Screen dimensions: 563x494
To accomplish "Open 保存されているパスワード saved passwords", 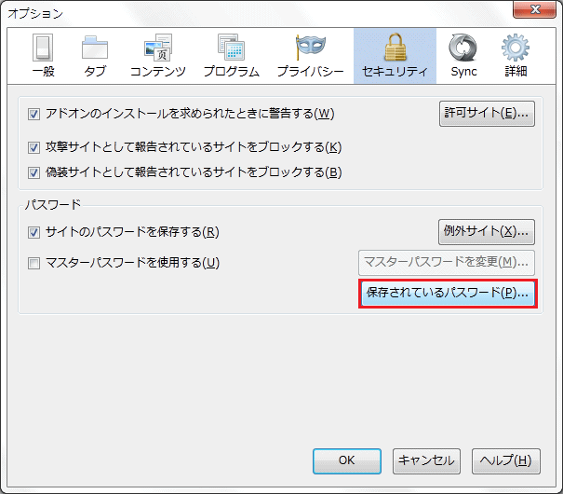I will tap(447, 293).
